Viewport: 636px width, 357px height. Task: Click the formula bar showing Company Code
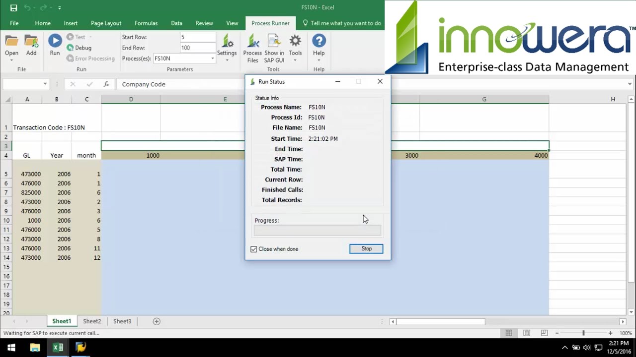click(371, 84)
